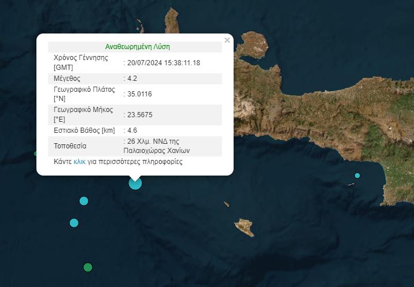Viewport: 414px width, 287px height.
Task: Click the magnitude value 4.2
Action: (x=132, y=79)
